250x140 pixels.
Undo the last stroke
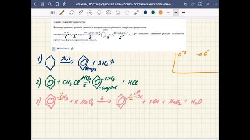tap(185, 4)
